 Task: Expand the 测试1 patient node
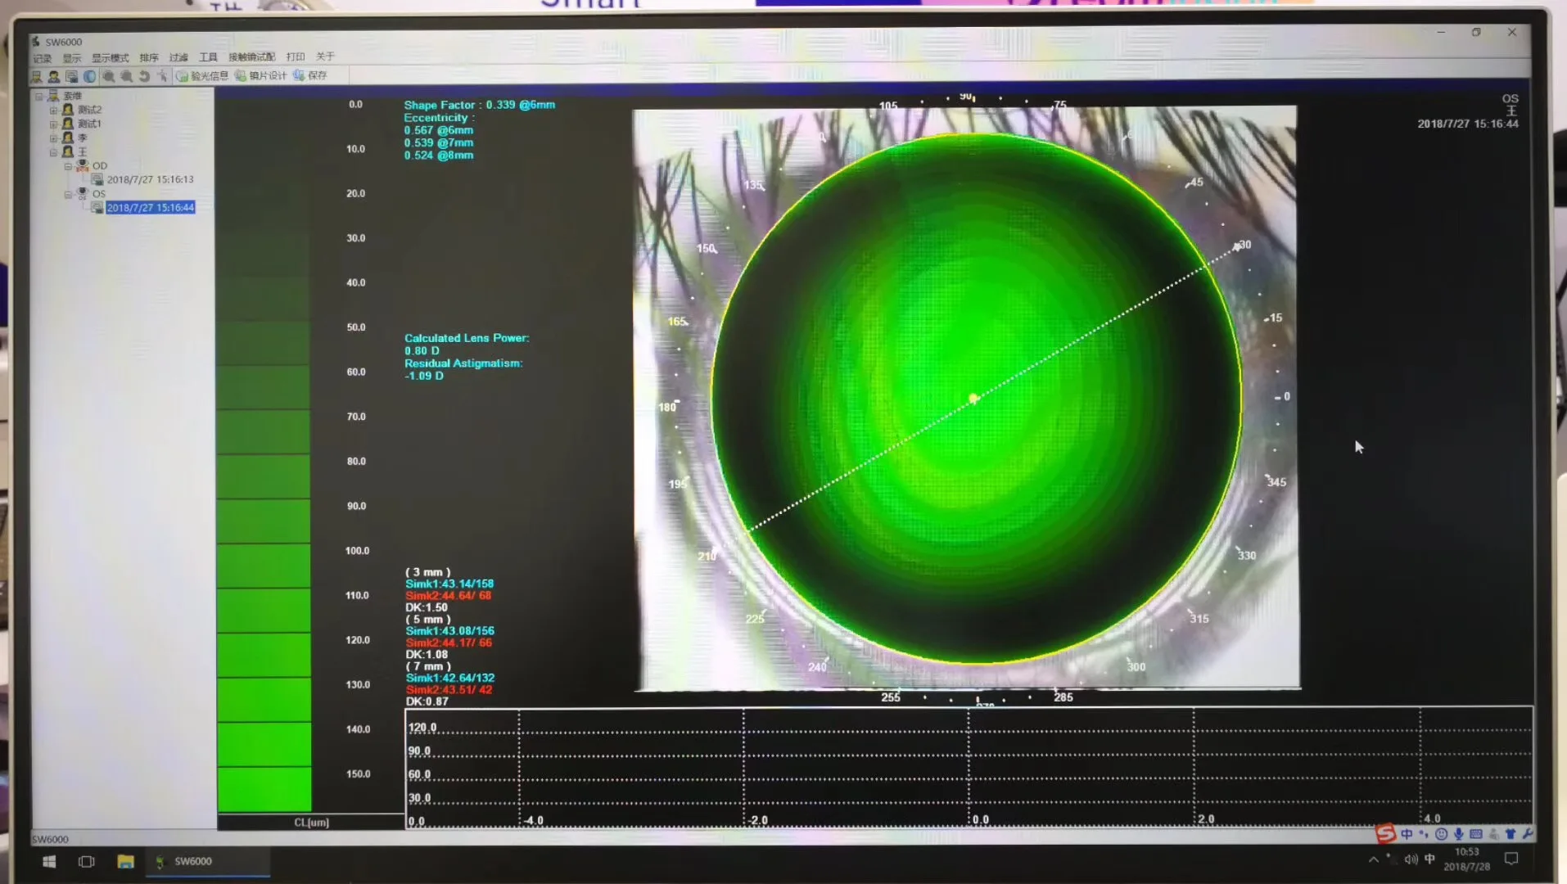55,124
